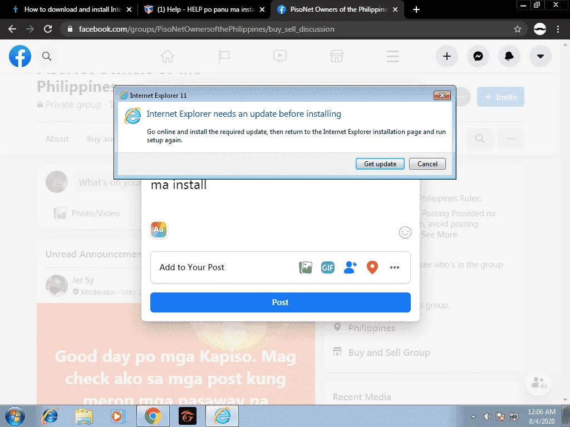Image resolution: width=570 pixels, height=427 pixels.
Task: Open Garena app on taskbar
Action: coord(188,416)
